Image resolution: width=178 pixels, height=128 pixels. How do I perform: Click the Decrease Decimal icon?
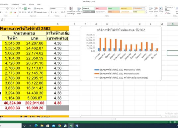[64, 12]
